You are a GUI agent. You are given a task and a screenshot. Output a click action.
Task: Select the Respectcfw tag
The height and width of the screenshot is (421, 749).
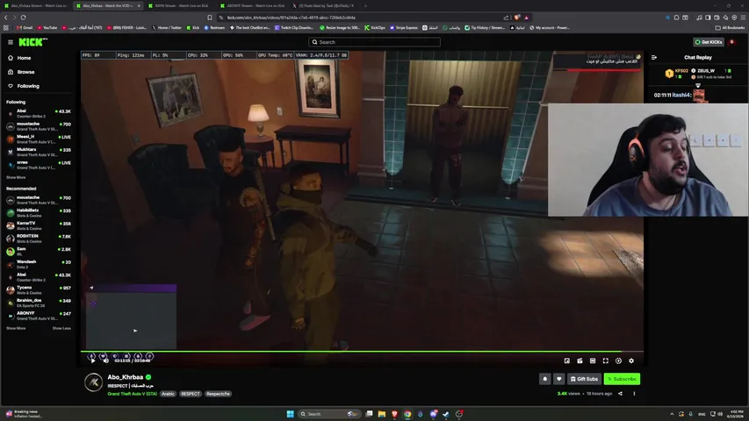click(219, 394)
